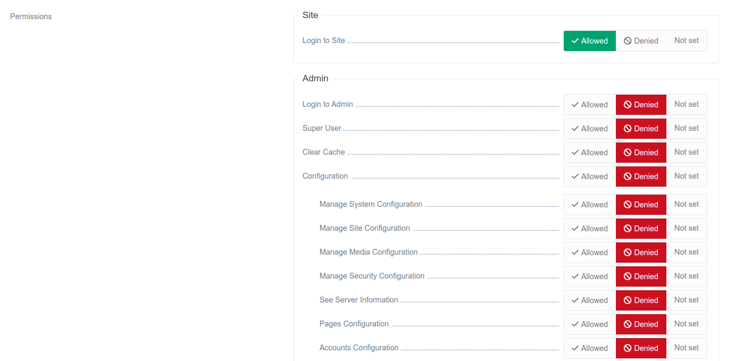Click the prohibition icon on Manage Media Configuration's Denied button

[628, 252]
